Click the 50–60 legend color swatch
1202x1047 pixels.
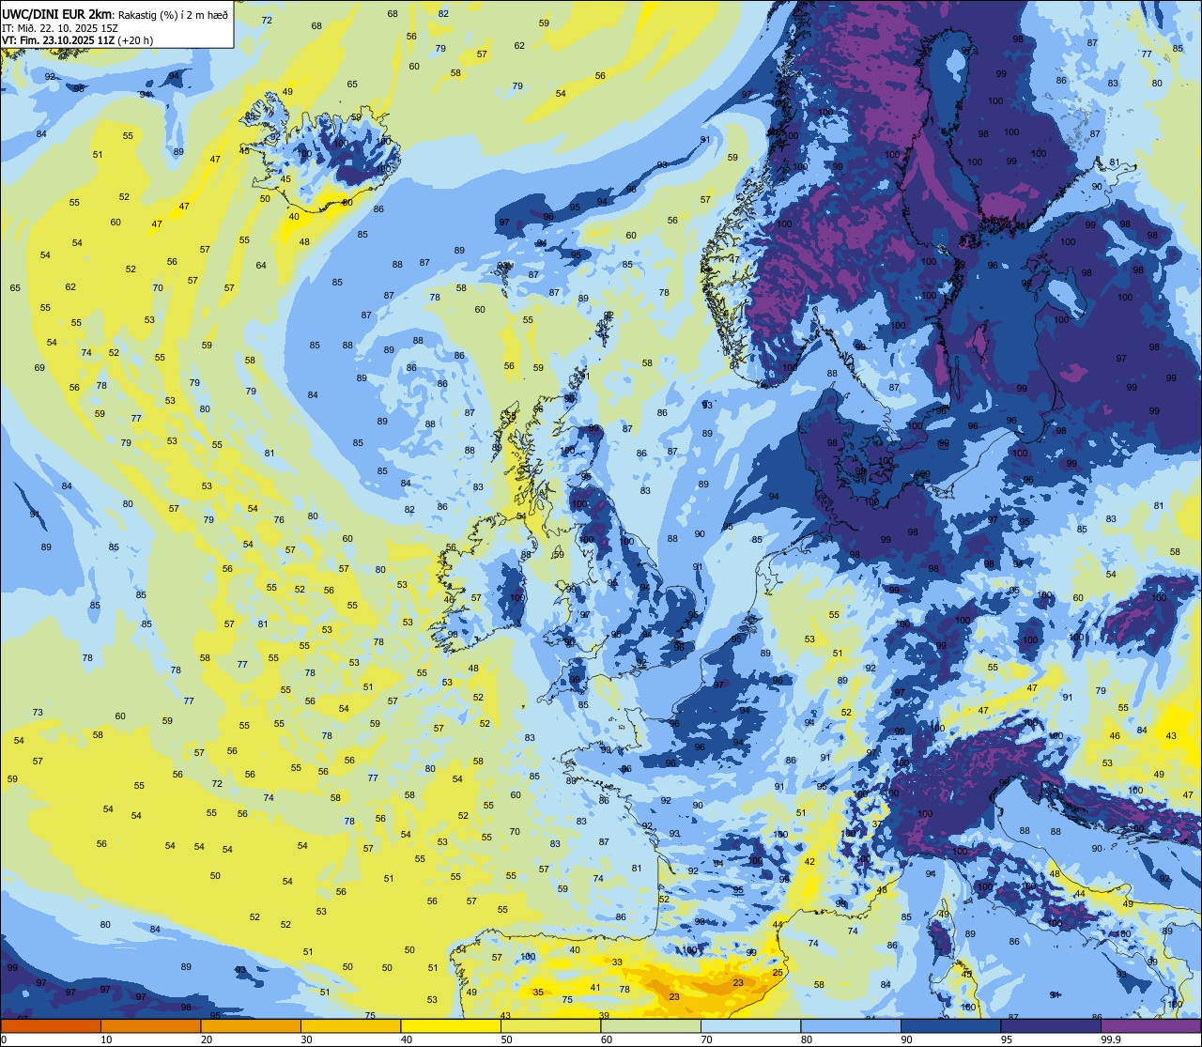[x=550, y=1026]
